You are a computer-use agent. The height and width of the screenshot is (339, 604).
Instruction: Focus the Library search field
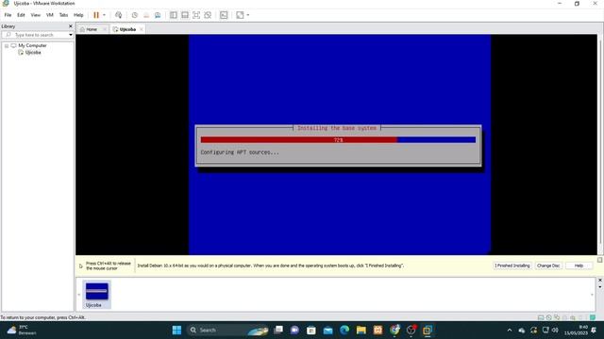pyautogui.click(x=35, y=35)
